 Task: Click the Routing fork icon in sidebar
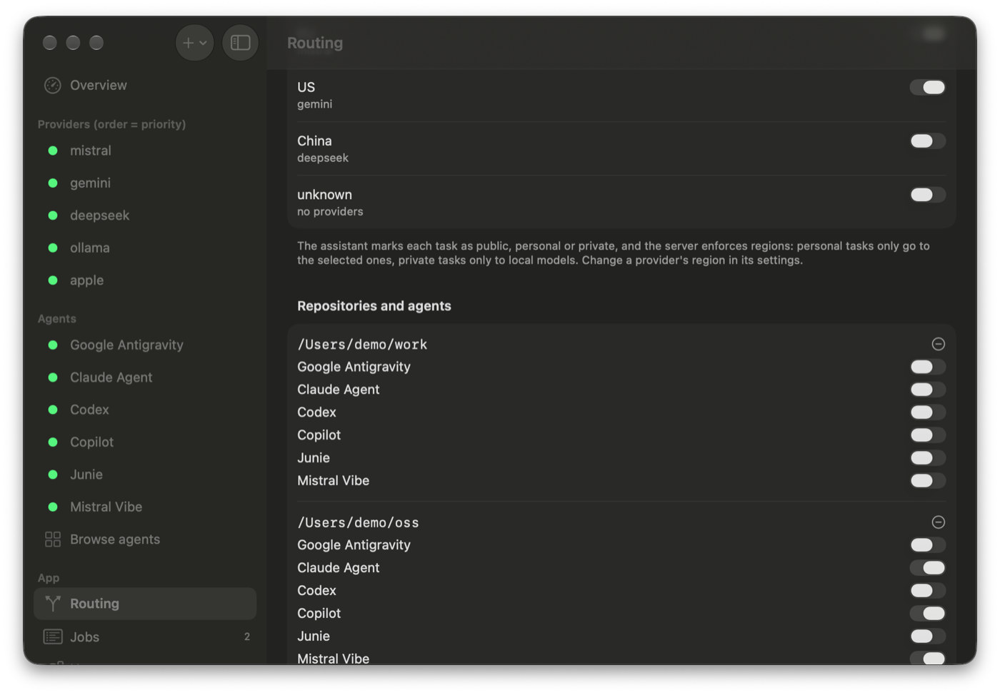(x=53, y=604)
